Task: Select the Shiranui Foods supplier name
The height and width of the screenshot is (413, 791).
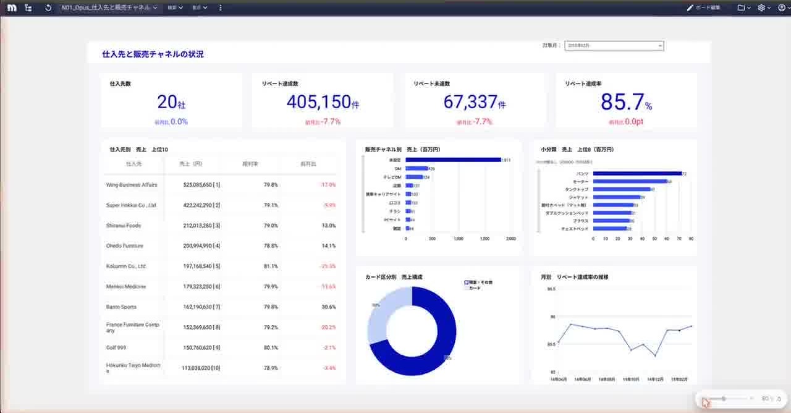Action: tap(124, 226)
